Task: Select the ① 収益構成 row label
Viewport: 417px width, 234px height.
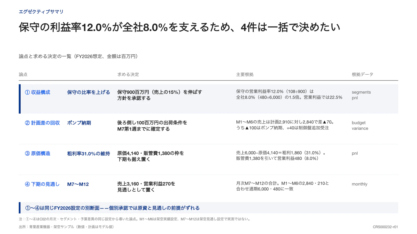Action: tap(38, 92)
